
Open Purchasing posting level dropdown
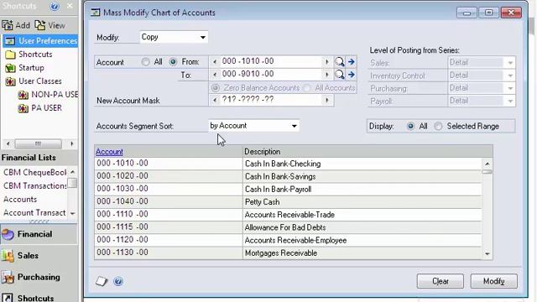[481, 88]
